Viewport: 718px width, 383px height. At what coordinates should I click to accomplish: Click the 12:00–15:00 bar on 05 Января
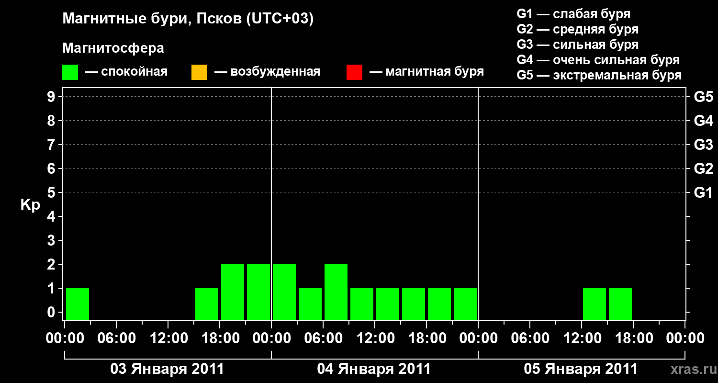595,304
